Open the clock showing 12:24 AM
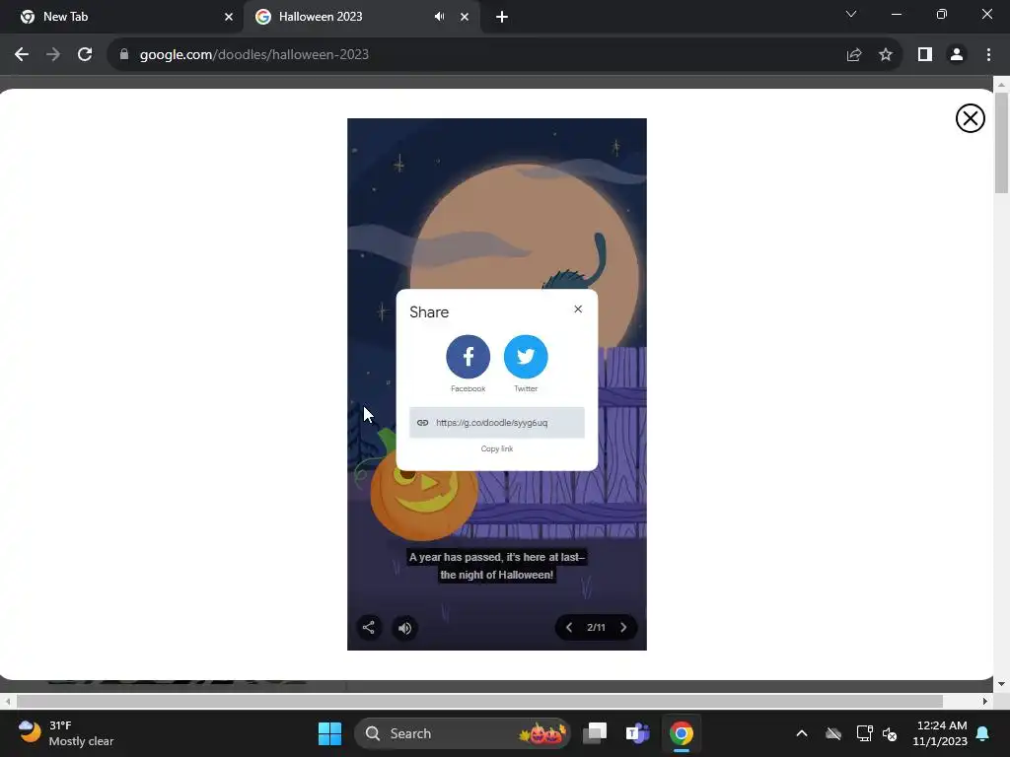The image size is (1010, 757). click(940, 733)
